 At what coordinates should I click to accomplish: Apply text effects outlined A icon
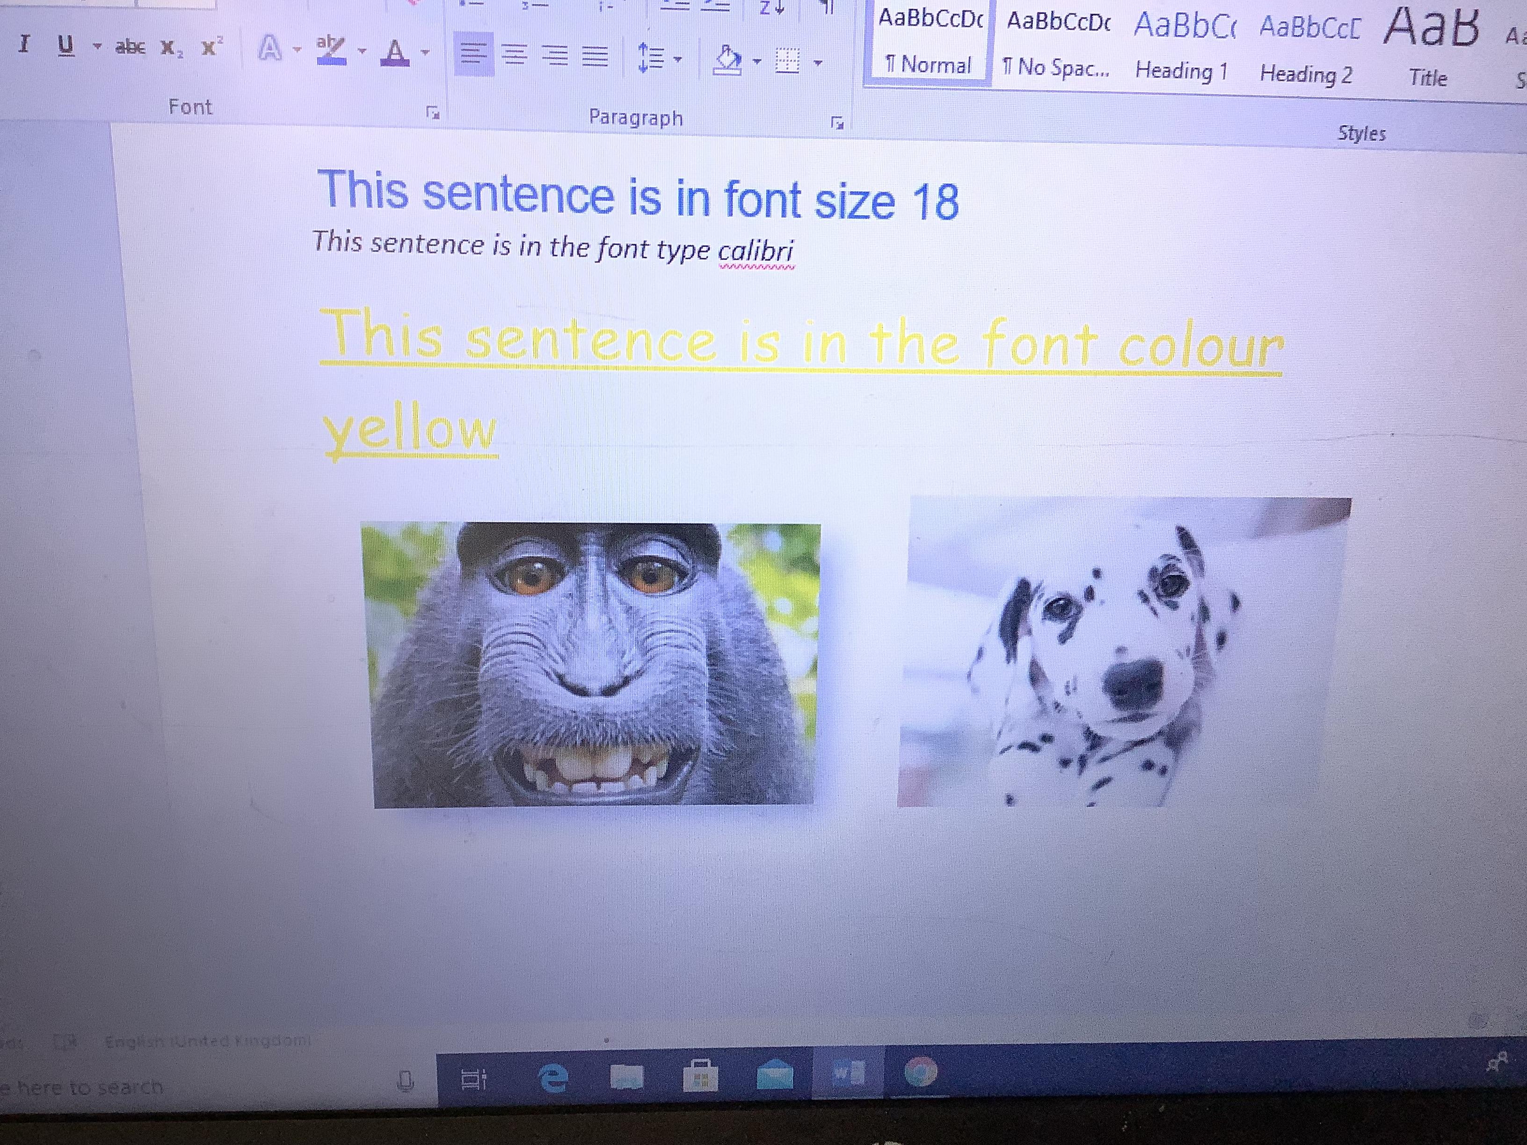click(x=269, y=48)
